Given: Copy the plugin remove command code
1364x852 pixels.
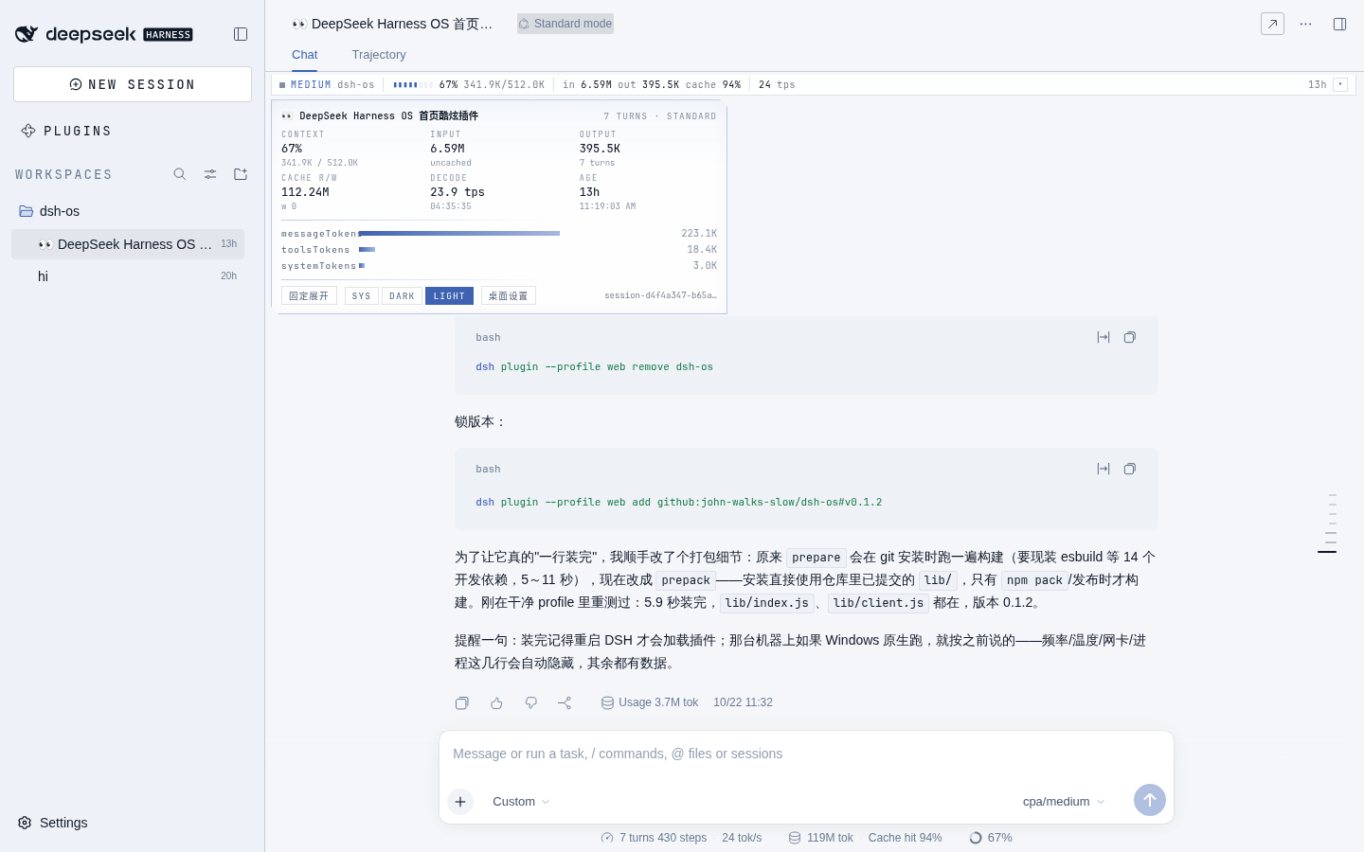Looking at the screenshot, I should [1130, 337].
